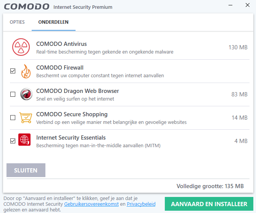Click the Dragon Web Browser icon
The image size is (256, 213).
click(x=26, y=94)
